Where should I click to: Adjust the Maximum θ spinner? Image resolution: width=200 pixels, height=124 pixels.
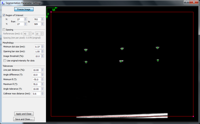tap(42, 84)
